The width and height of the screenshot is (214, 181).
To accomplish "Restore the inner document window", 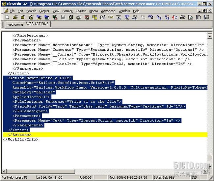I will [204, 11].
